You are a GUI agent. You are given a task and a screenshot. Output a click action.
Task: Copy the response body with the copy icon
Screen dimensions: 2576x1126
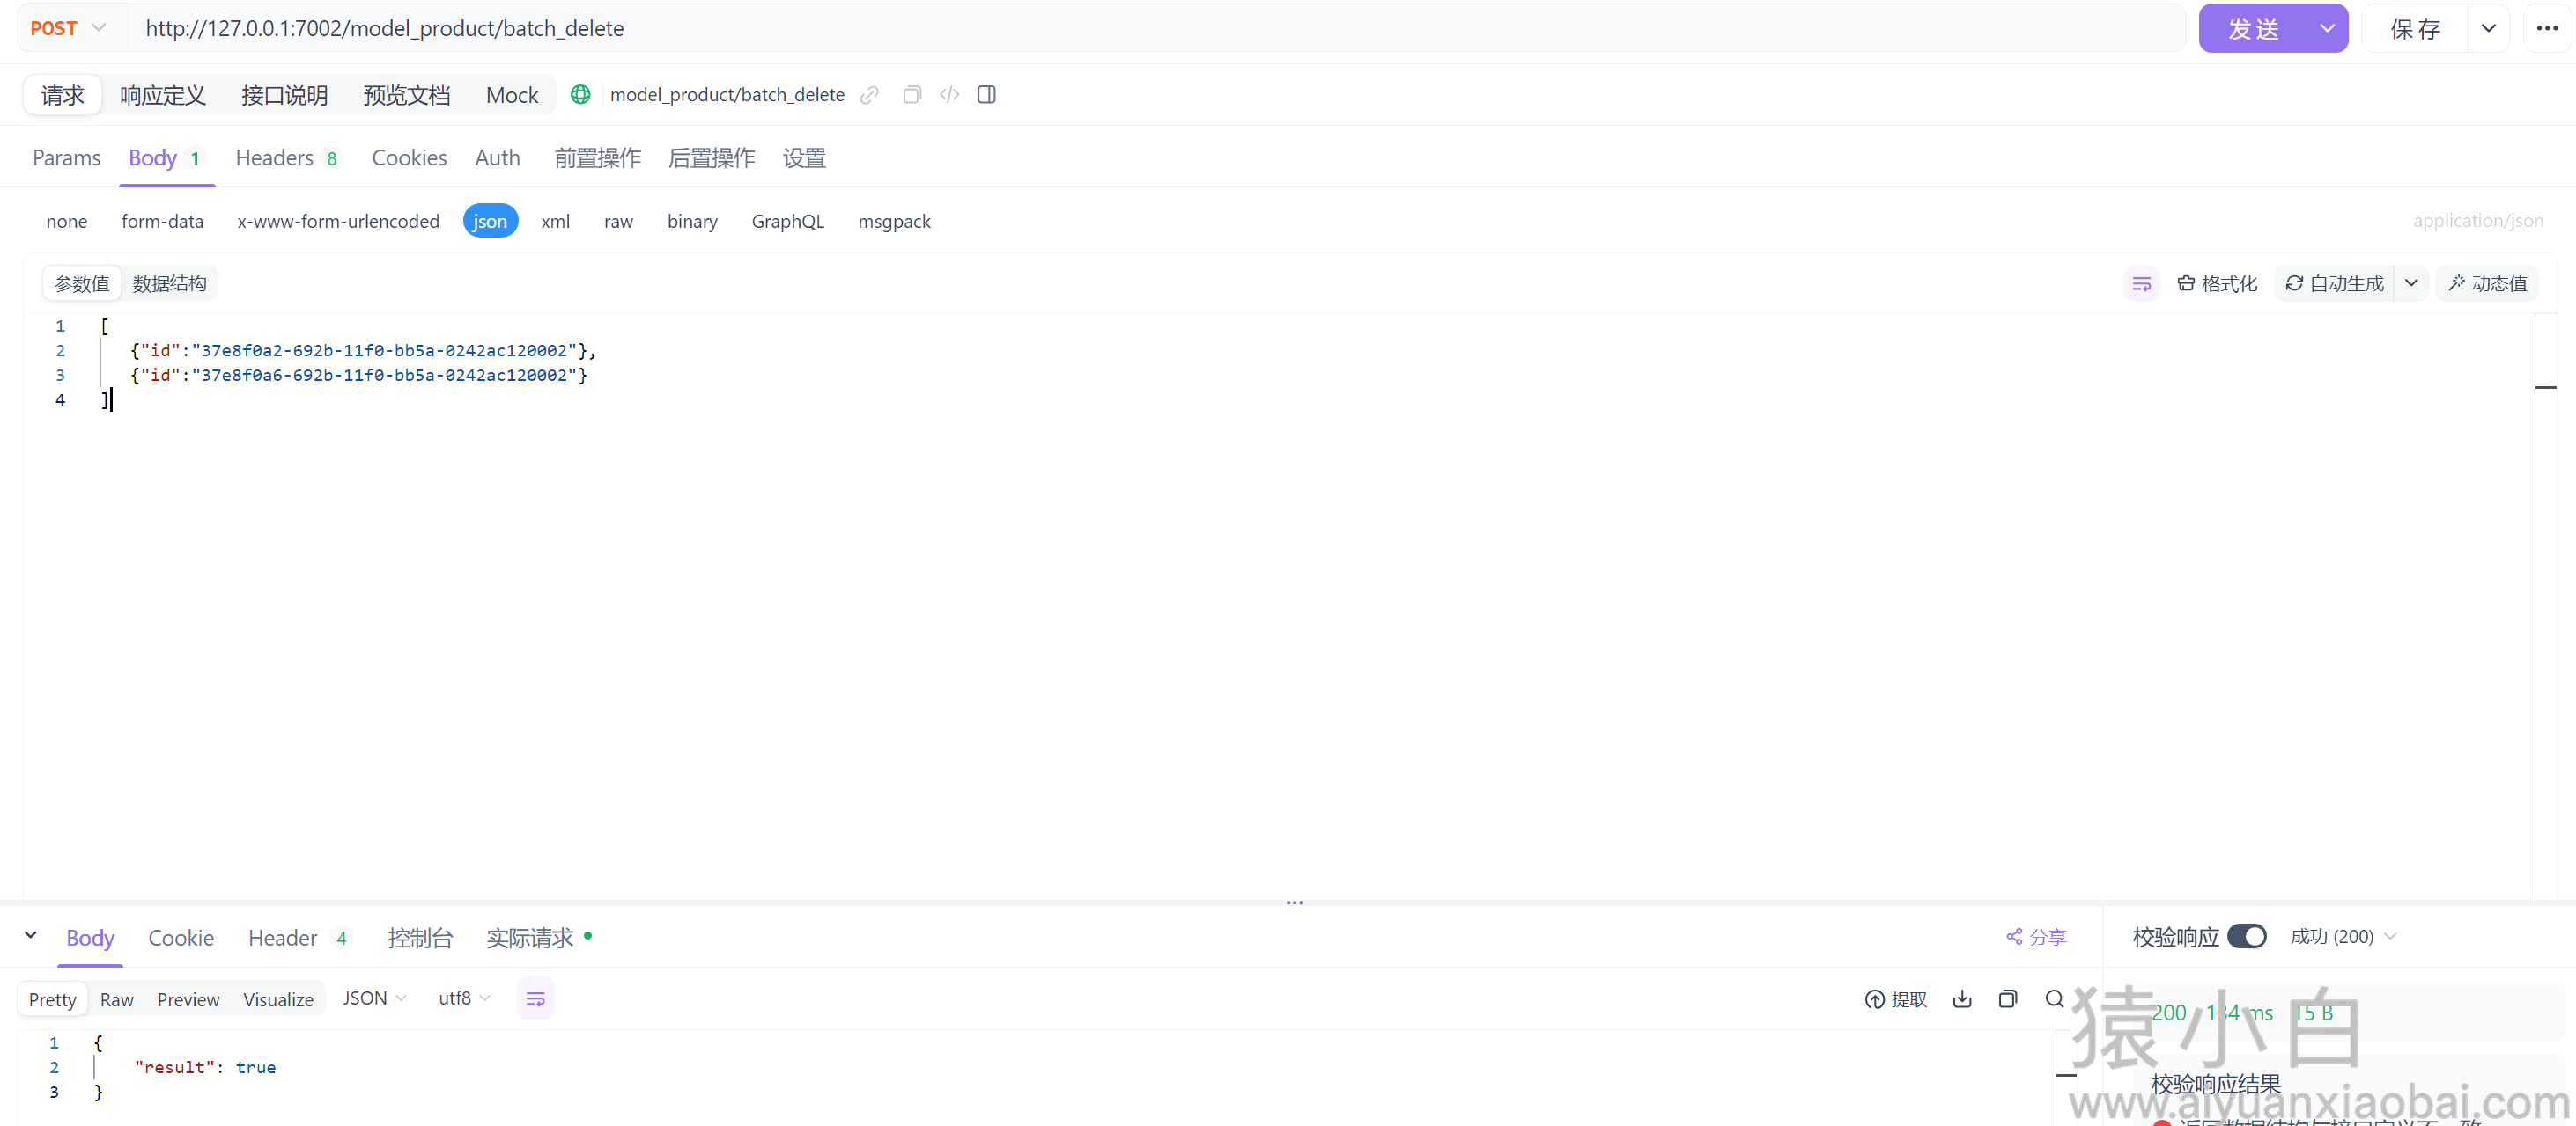2007,999
